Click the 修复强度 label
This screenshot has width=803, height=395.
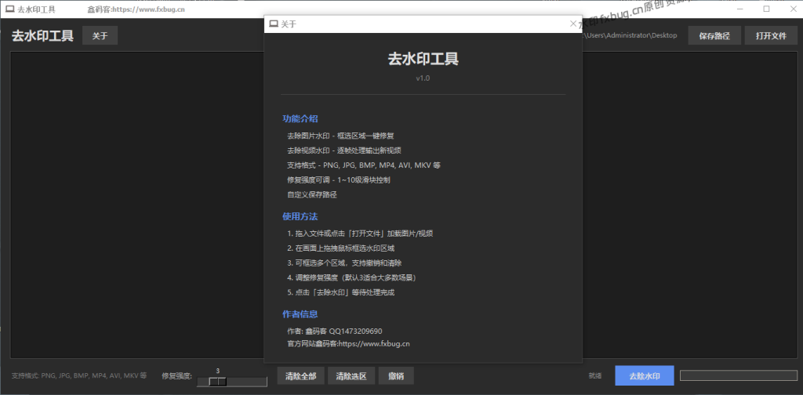point(176,376)
